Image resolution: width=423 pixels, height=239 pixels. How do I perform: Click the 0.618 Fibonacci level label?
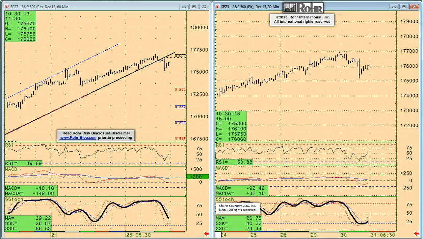coord(180,139)
